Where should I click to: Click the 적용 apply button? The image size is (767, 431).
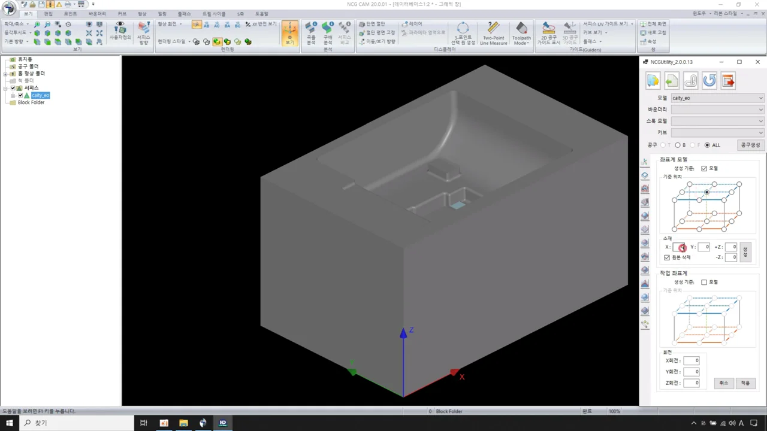pos(745,383)
